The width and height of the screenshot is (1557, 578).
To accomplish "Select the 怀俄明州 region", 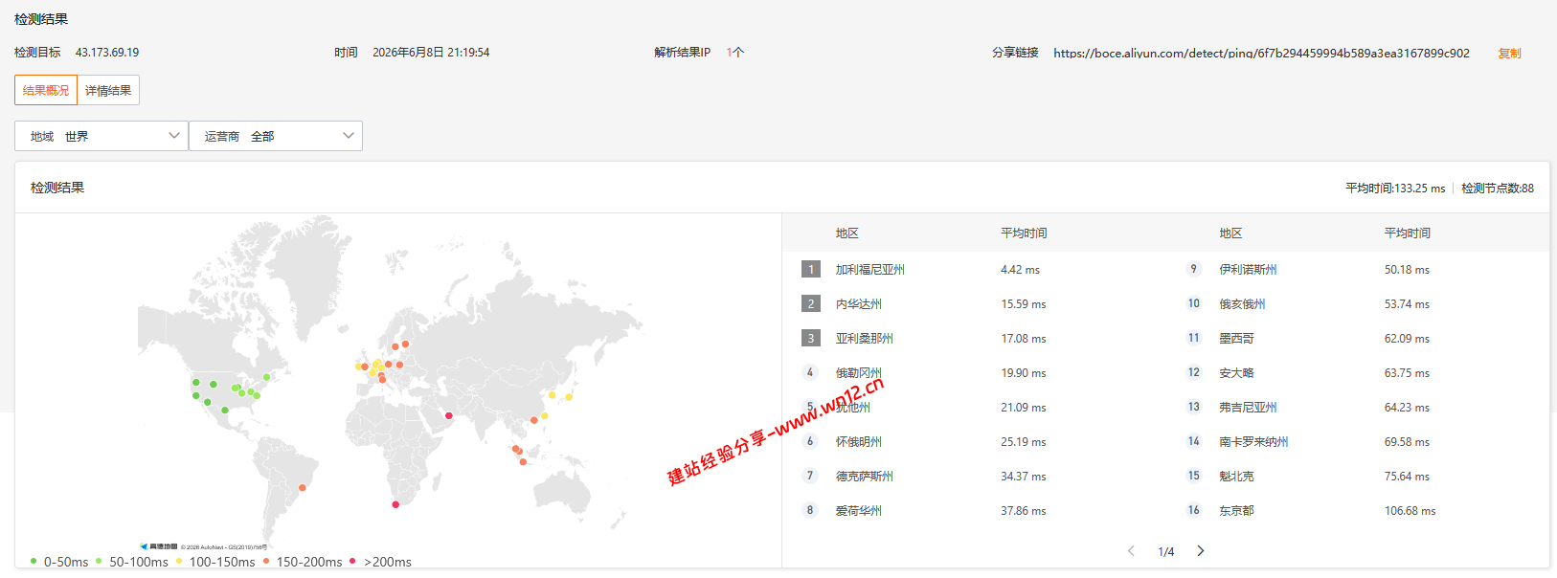I will [858, 442].
